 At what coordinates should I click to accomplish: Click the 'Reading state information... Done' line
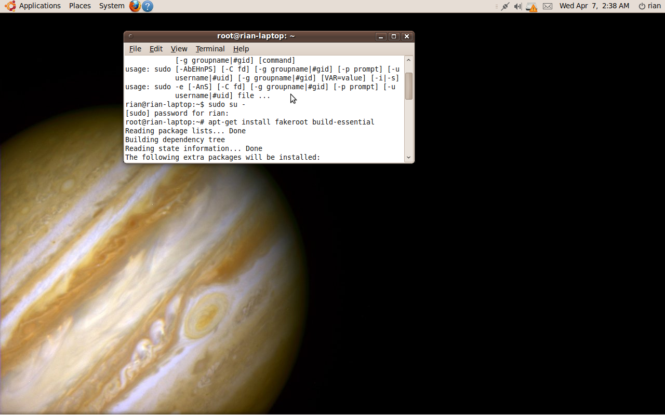pos(194,148)
